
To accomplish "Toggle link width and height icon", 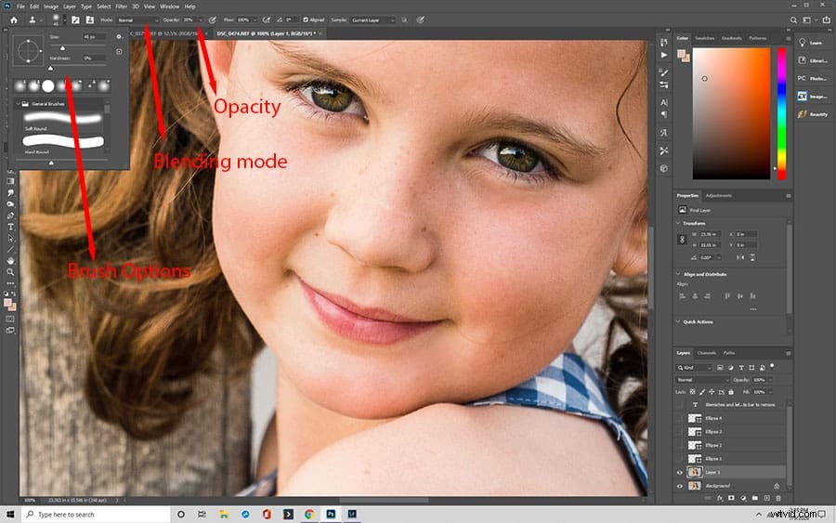I will 682,240.
